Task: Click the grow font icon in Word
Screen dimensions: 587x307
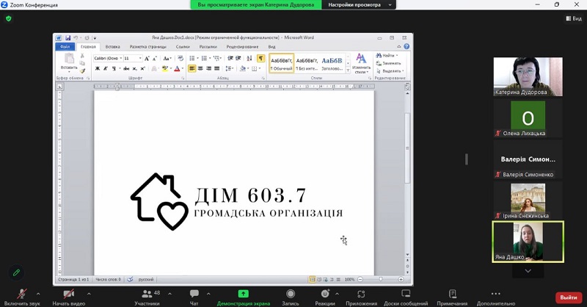Action: tap(147, 58)
